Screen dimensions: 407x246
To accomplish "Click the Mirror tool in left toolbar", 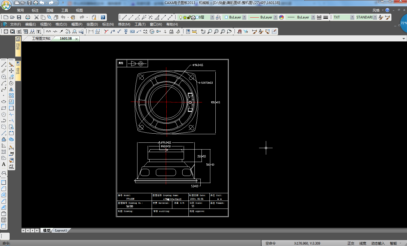I will (11, 89).
